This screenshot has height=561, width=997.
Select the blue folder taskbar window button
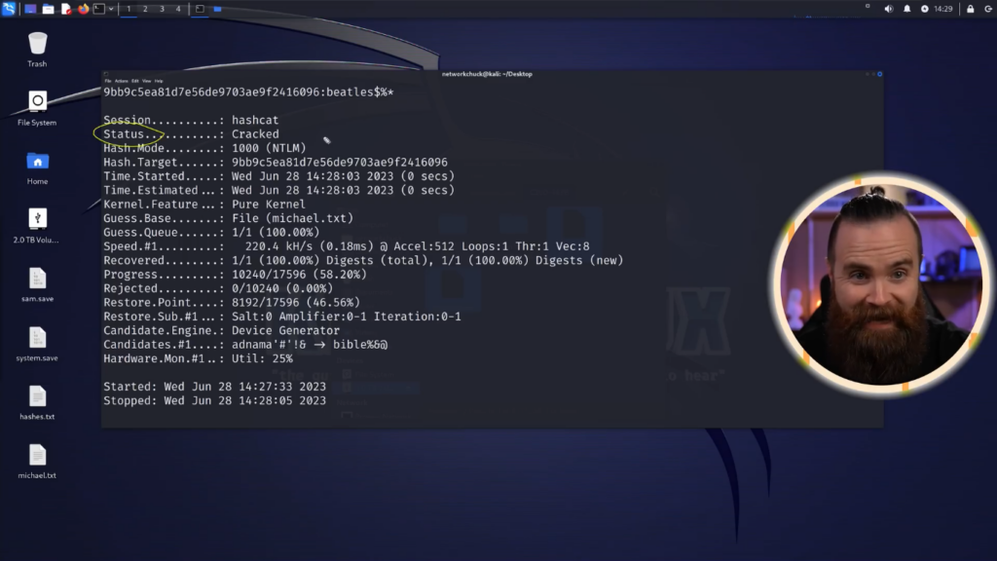[x=217, y=9]
